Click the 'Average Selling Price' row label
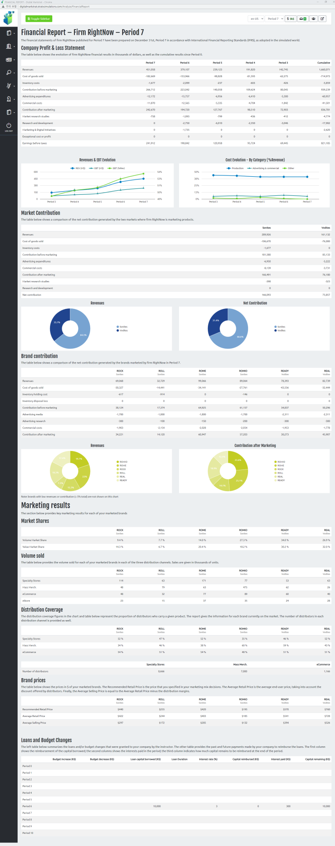 point(34,723)
